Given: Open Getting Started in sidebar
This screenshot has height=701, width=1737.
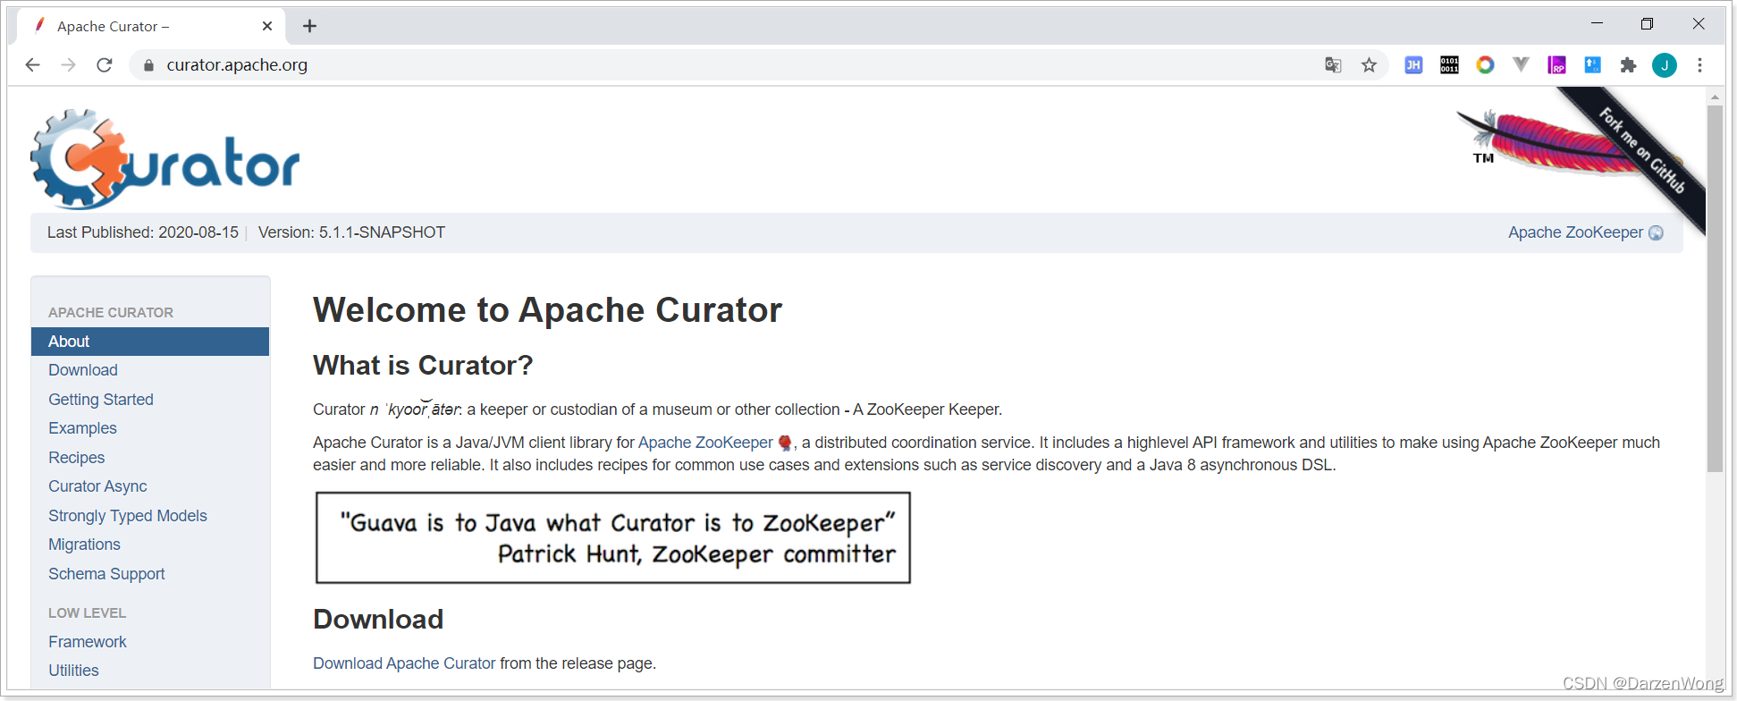Looking at the screenshot, I should pyautogui.click(x=101, y=400).
